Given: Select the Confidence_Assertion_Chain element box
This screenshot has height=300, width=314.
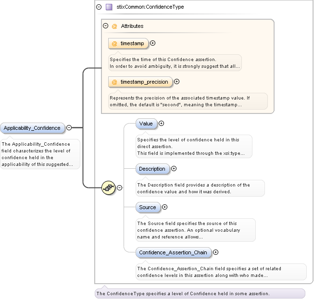Looking at the screenshot, I should tap(174, 252).
